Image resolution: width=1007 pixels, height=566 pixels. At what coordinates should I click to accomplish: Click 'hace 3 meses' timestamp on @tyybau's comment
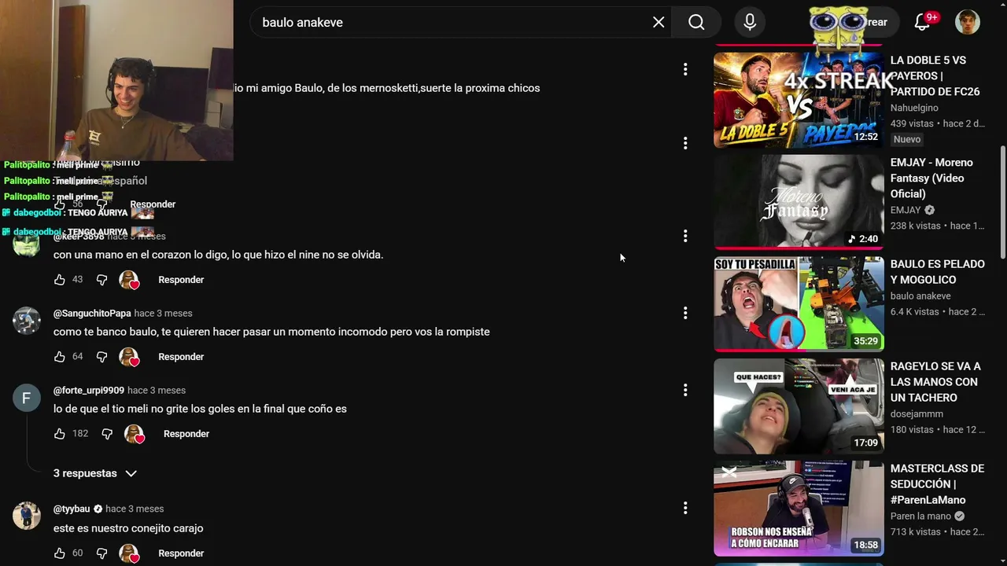tap(135, 509)
